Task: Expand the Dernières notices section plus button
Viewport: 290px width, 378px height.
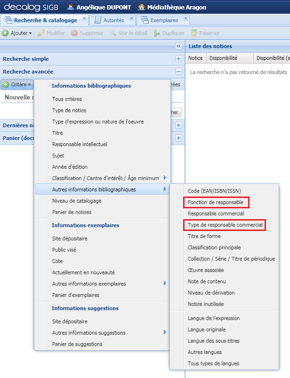Action: (178, 125)
